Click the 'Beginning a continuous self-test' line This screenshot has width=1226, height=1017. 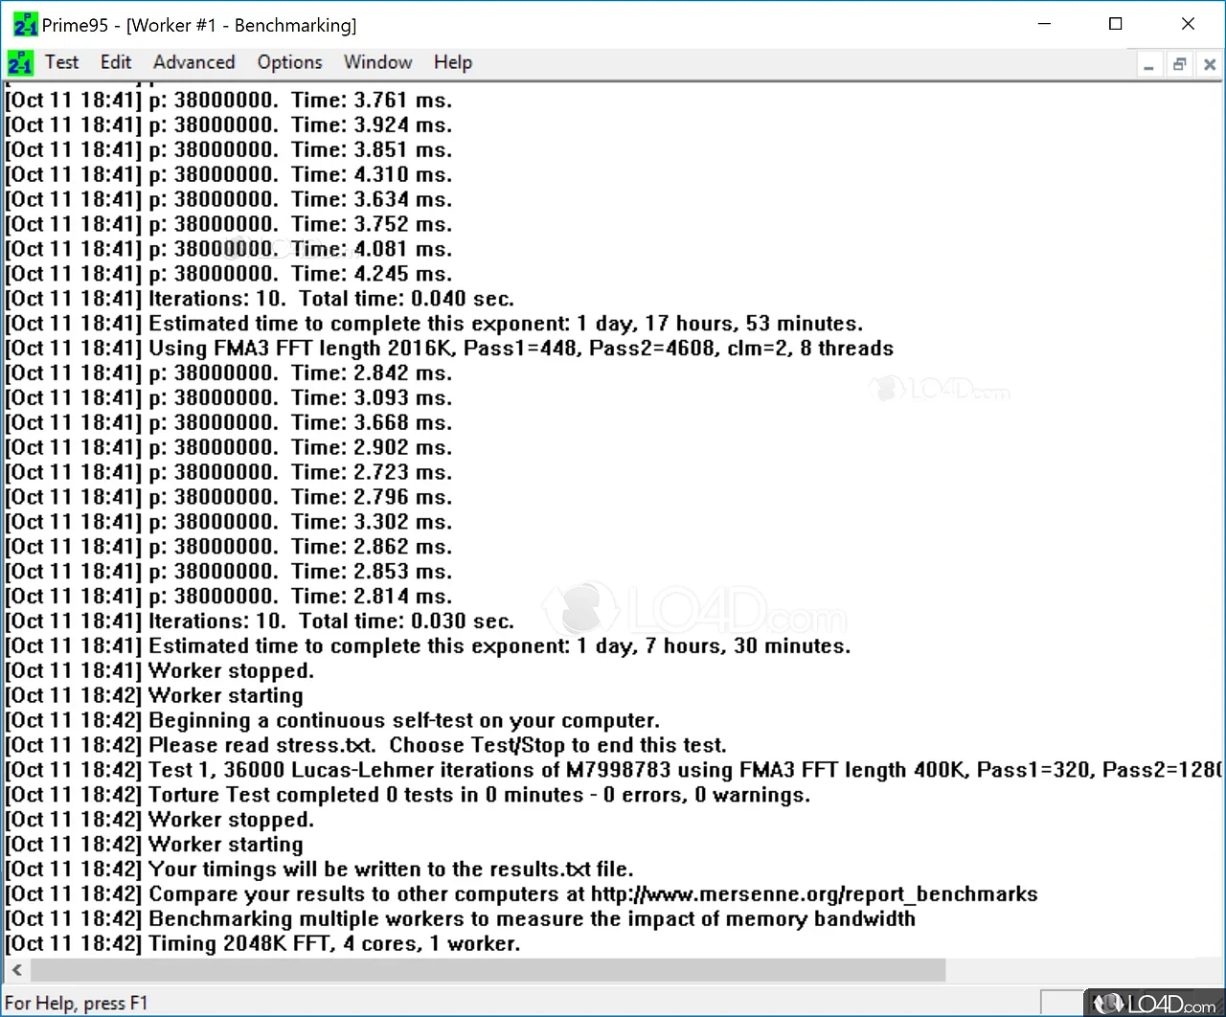(332, 721)
